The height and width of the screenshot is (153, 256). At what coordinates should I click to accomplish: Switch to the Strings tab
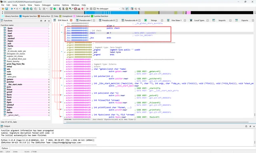(154, 20)
